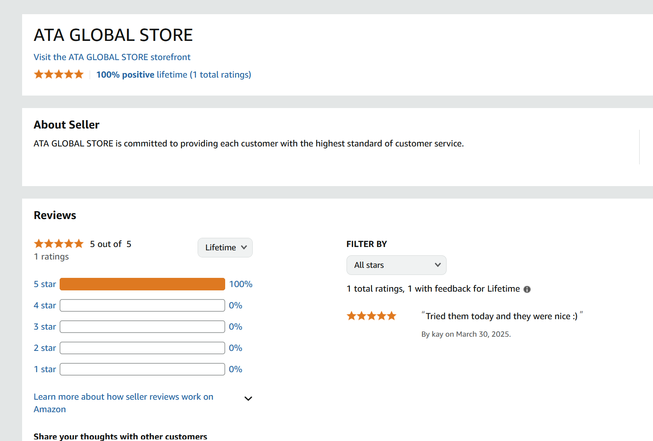
Task: Open the Lifetime time period dropdown
Action: point(225,247)
